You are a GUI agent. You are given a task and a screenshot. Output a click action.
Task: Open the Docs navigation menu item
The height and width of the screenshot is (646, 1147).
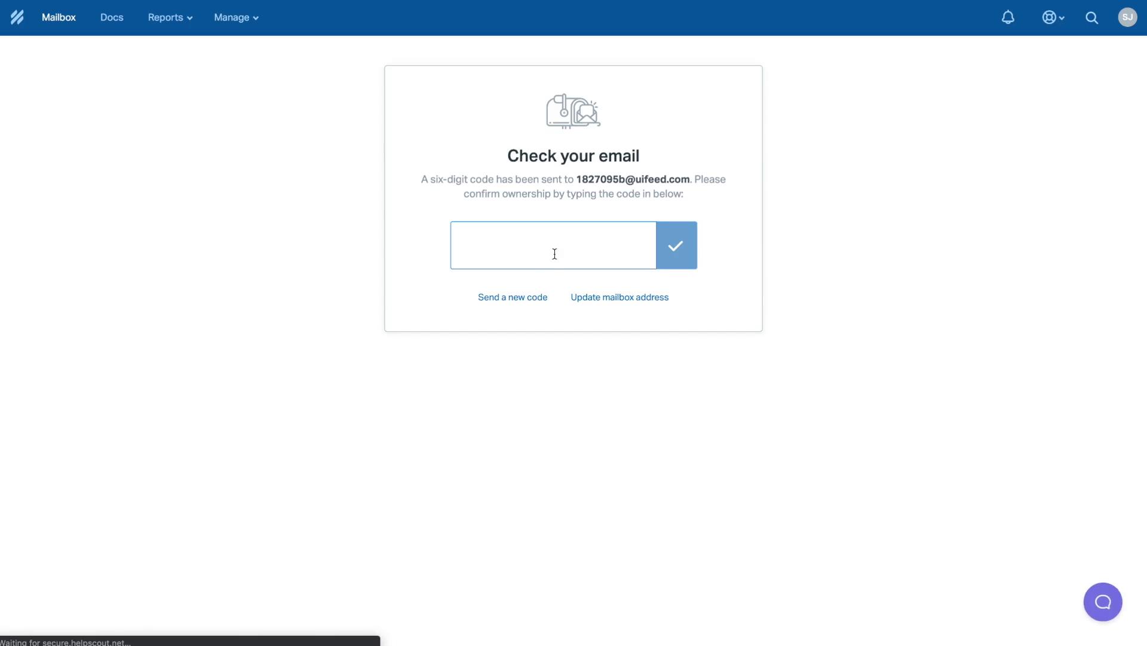pyautogui.click(x=111, y=17)
